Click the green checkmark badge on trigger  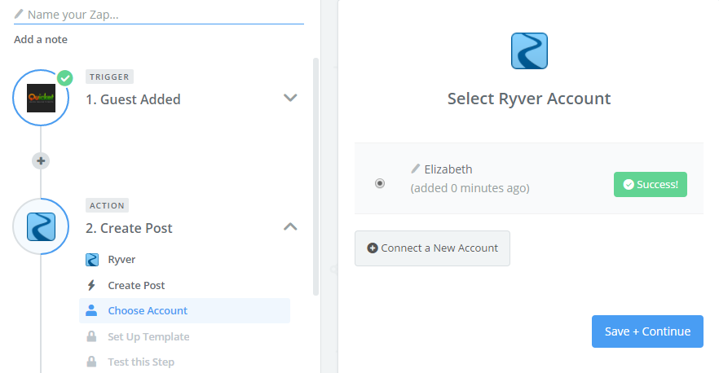click(65, 78)
